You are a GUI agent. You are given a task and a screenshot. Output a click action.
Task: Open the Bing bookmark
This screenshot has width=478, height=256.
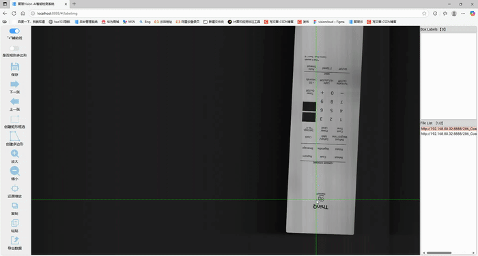(x=145, y=22)
